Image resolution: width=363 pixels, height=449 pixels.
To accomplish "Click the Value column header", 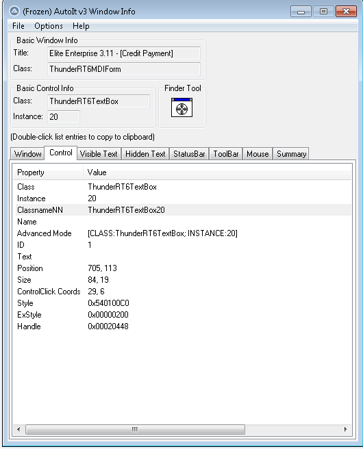I will point(217,172).
